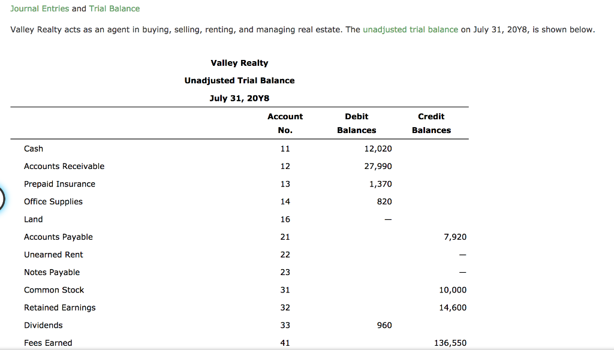Viewport: 614px width, 350px height.
Task: Select the Cash debit balance 12,020
Action: coord(378,149)
